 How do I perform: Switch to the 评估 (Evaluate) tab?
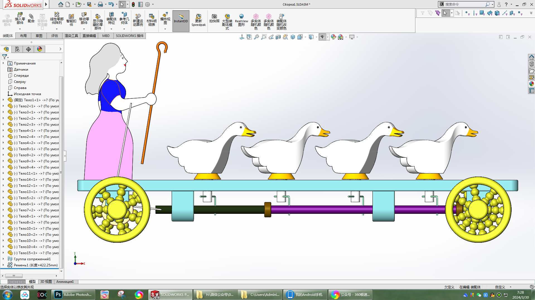tap(55, 36)
